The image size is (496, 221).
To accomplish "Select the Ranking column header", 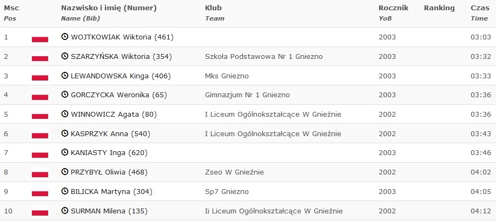I will tap(439, 8).
